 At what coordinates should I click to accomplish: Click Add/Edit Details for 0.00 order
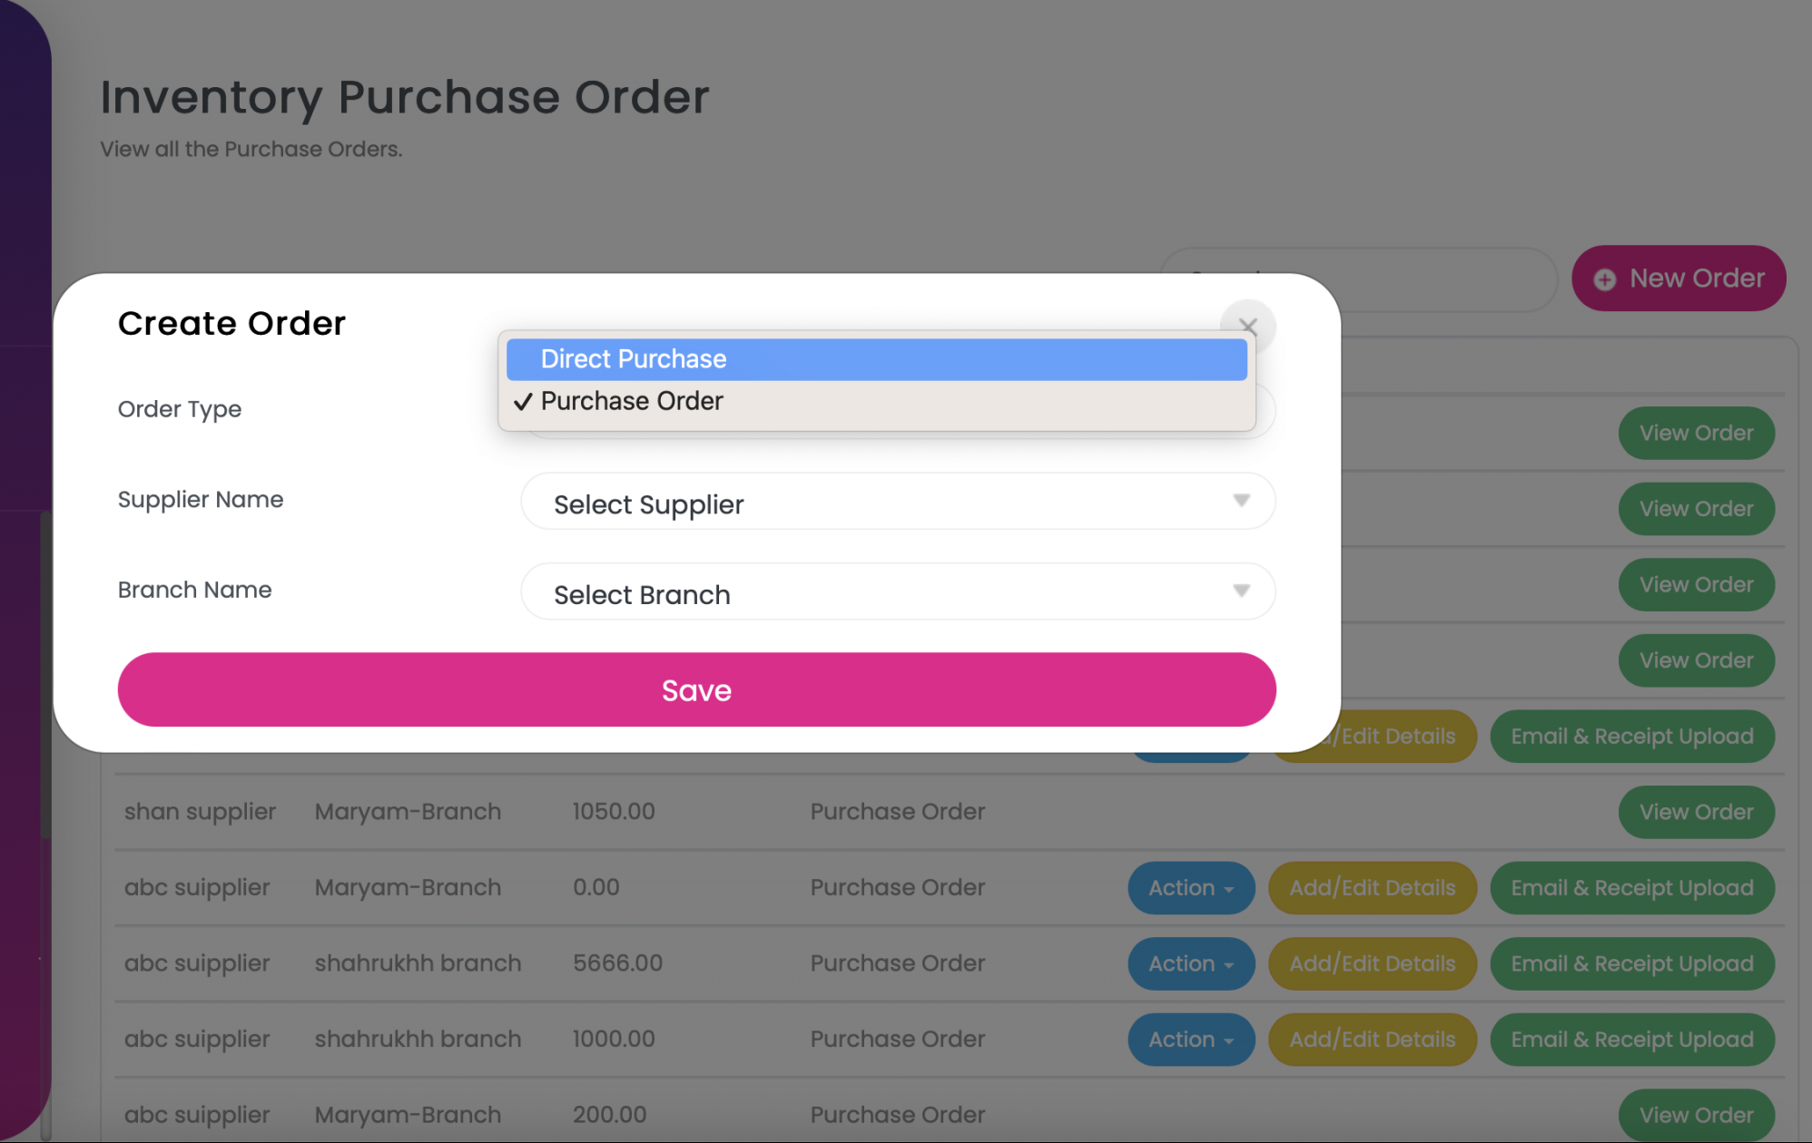click(x=1372, y=888)
